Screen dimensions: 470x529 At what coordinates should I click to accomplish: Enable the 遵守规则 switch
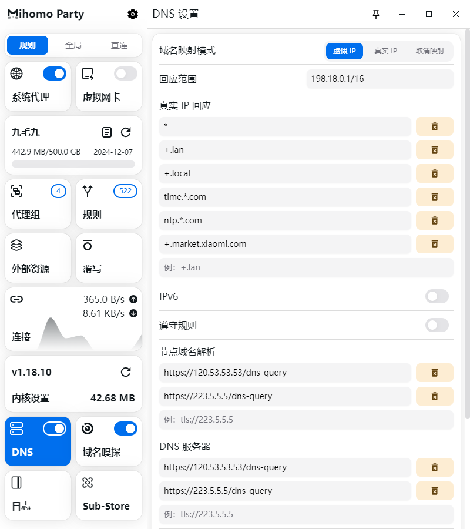(x=437, y=325)
